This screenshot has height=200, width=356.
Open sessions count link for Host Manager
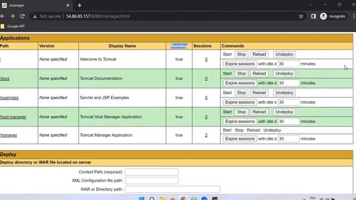click(206, 117)
